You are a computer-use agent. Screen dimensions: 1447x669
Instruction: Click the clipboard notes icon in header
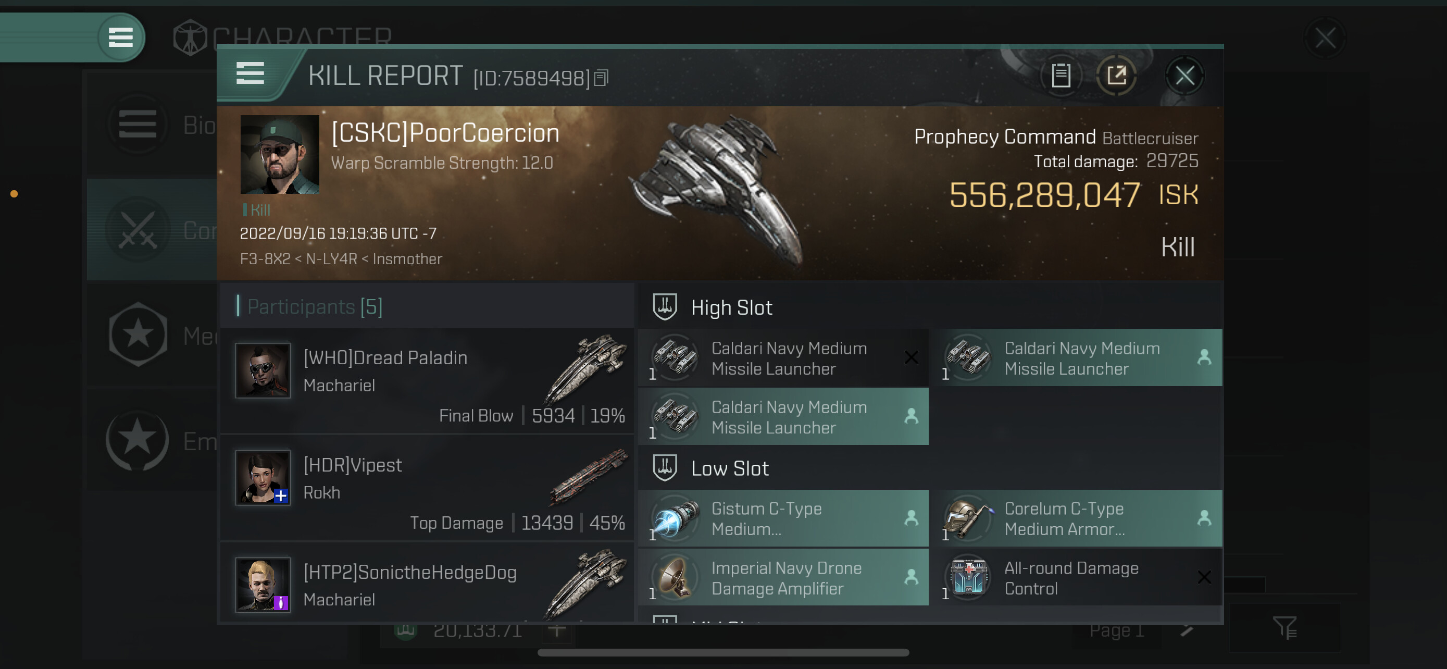[1061, 75]
